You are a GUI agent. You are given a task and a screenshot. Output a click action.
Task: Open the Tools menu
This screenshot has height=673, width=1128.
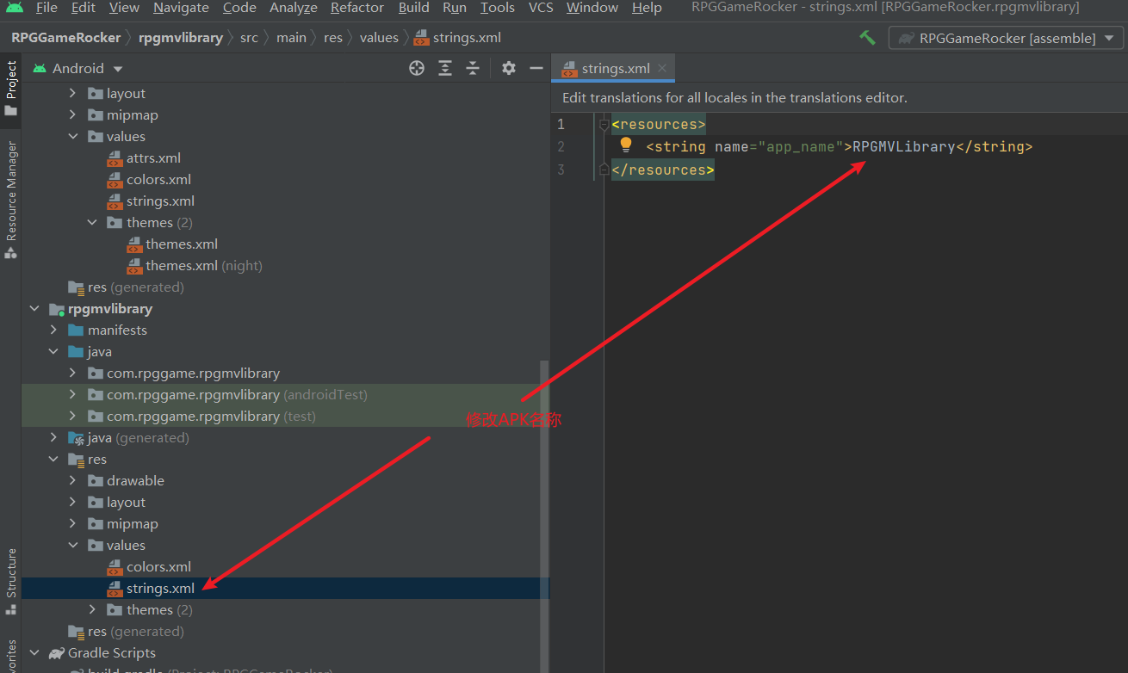(497, 8)
